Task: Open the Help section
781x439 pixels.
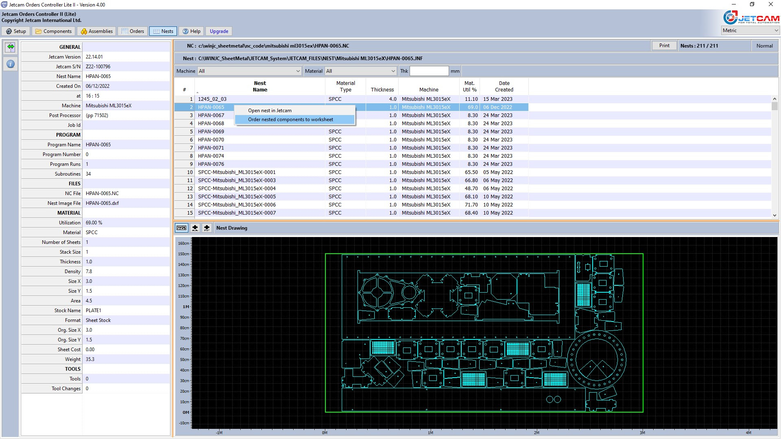Action: point(191,31)
